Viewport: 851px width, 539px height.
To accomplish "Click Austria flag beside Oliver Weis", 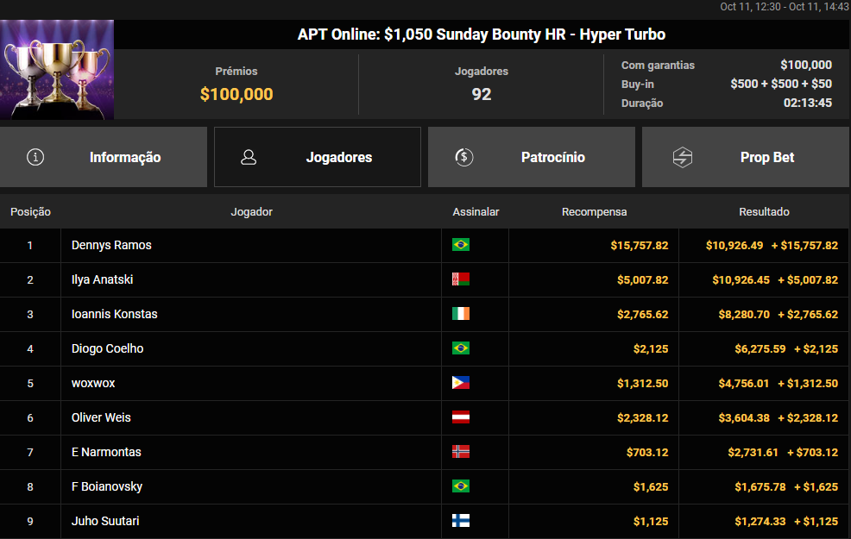I will pos(461,417).
